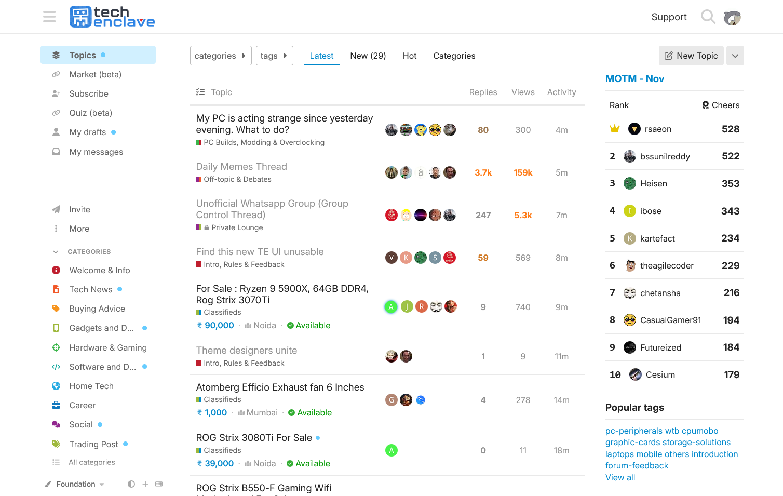Open the hamburger sidebar menu

coord(49,17)
